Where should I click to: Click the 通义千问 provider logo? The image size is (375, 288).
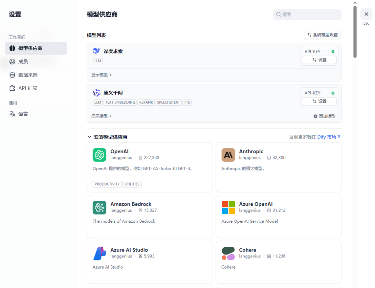97,92
